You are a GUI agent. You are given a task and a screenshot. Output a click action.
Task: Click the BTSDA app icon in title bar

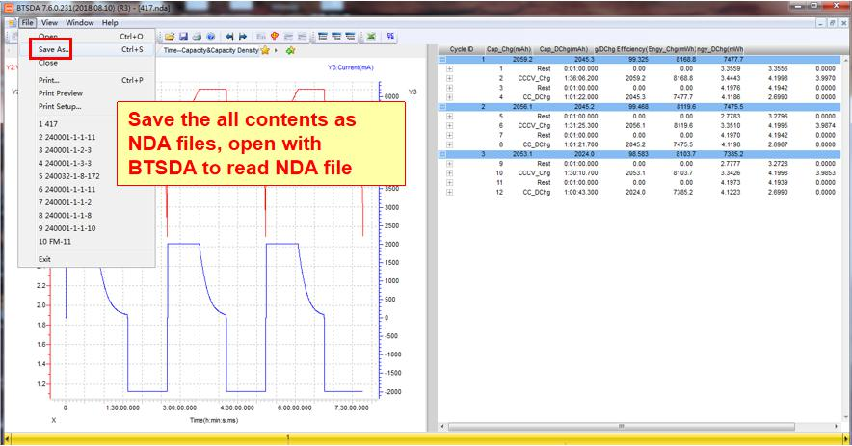coord(8,8)
